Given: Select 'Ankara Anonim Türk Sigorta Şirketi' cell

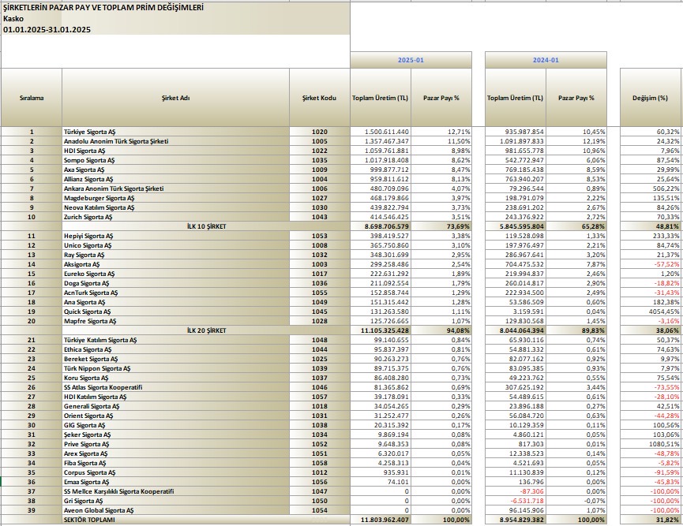Looking at the screenshot, I should [175, 188].
